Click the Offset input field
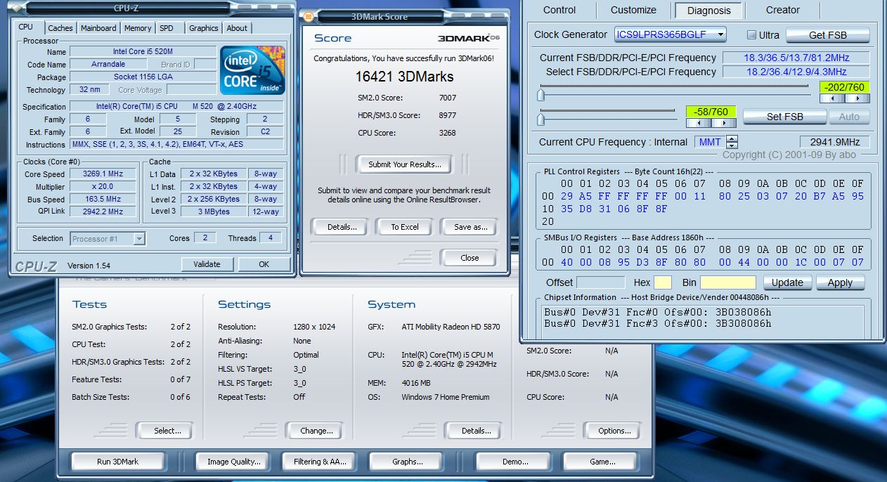Image resolution: width=887 pixels, height=482 pixels. (600, 282)
